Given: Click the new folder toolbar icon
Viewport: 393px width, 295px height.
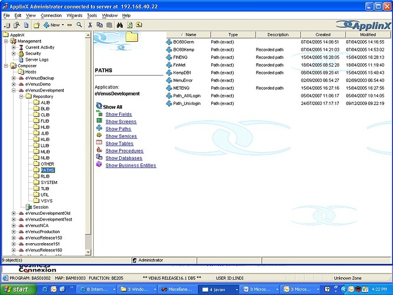Looking at the screenshot, I should (37, 25).
